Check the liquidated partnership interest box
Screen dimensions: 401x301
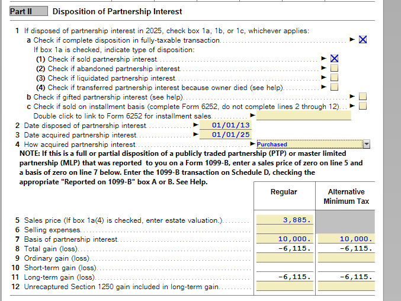click(334, 78)
